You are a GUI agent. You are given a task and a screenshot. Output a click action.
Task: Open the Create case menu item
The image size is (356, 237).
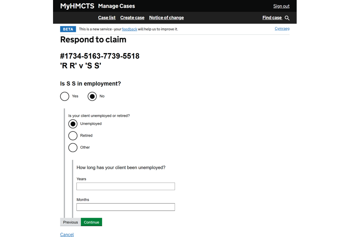coord(132,18)
